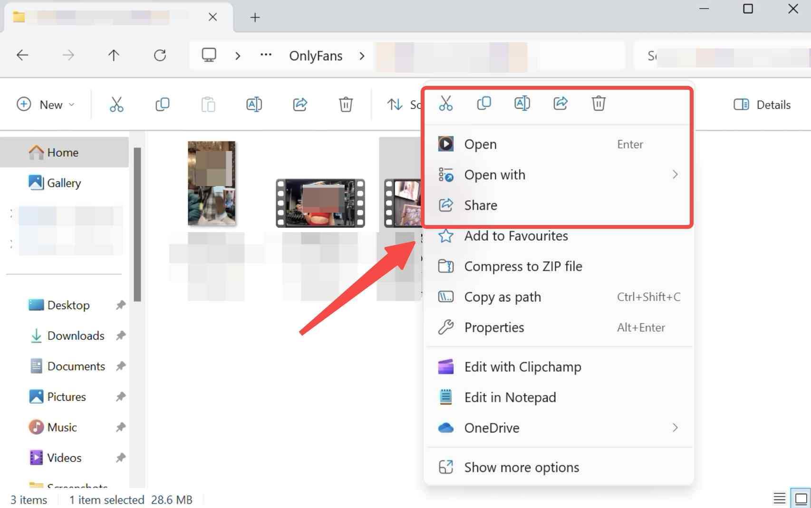Click the Cut icon in the context menu
Viewport: 811px width, 508px height.
pyautogui.click(x=445, y=103)
